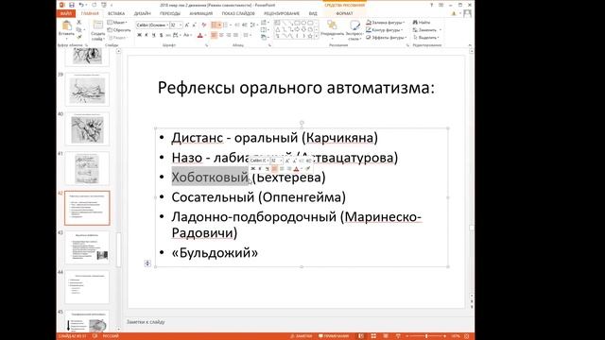605x340 pixels.
Task: Toggle align right in ribbon paragraph group
Action: (229, 35)
